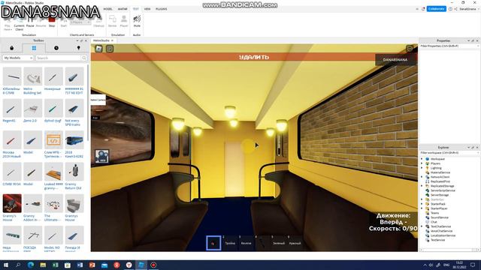481x270 pixels.
Task: Open the Toolbox Creations lightbulb tab
Action: tap(78, 48)
